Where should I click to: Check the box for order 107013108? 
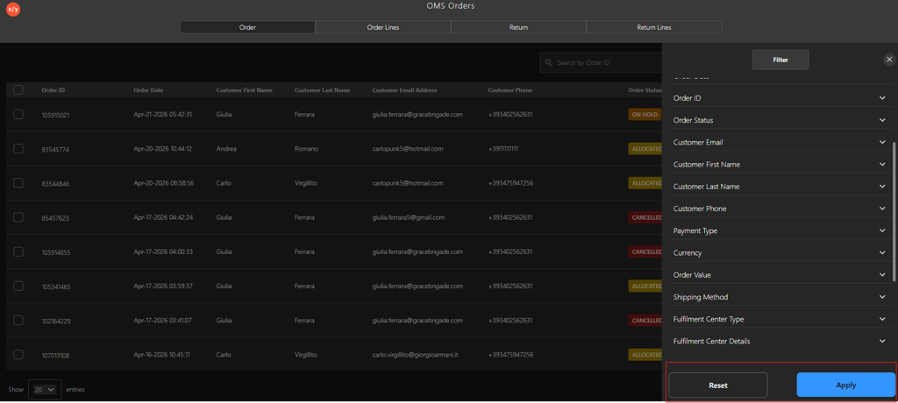[x=18, y=355]
